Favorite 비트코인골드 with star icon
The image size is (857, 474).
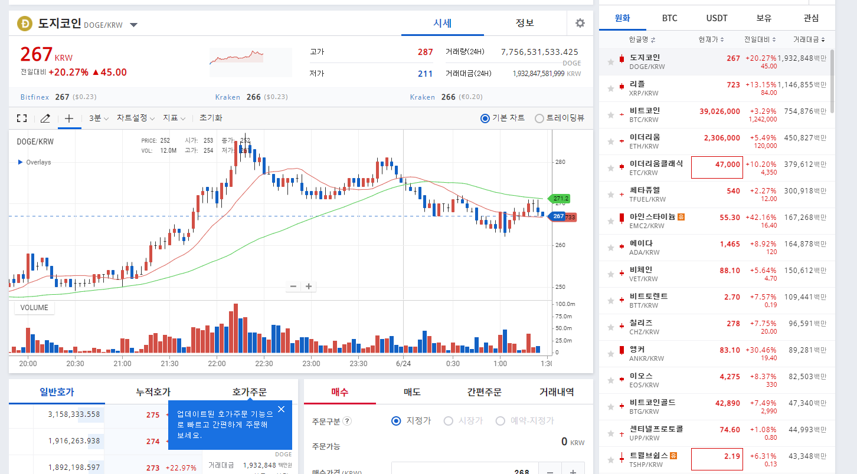[x=611, y=407]
